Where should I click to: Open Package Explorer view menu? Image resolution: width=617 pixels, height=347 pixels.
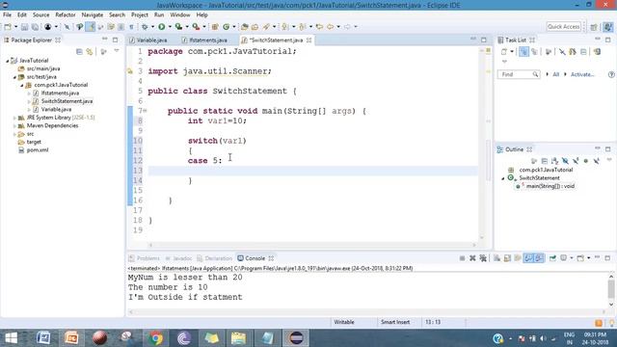click(x=117, y=51)
